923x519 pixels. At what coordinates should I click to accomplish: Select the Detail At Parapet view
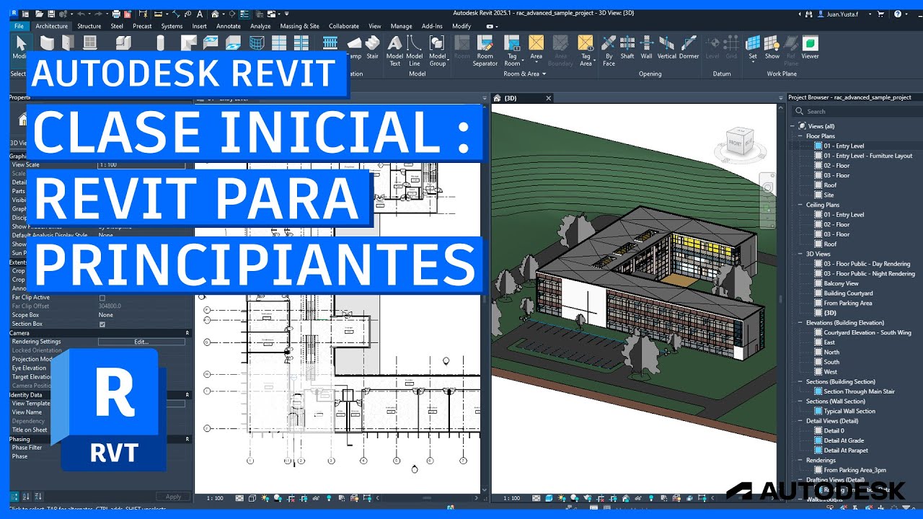pos(846,451)
